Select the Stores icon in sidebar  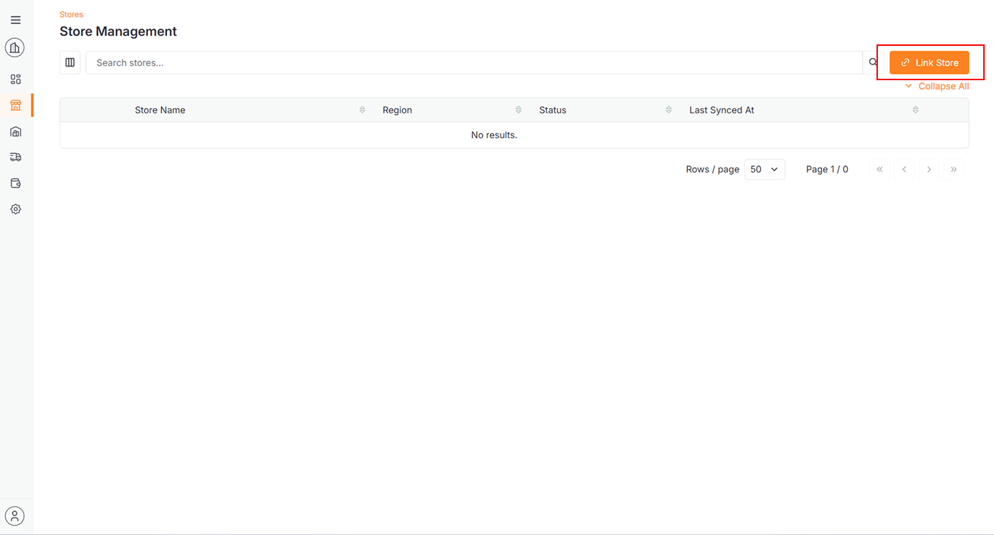click(16, 105)
